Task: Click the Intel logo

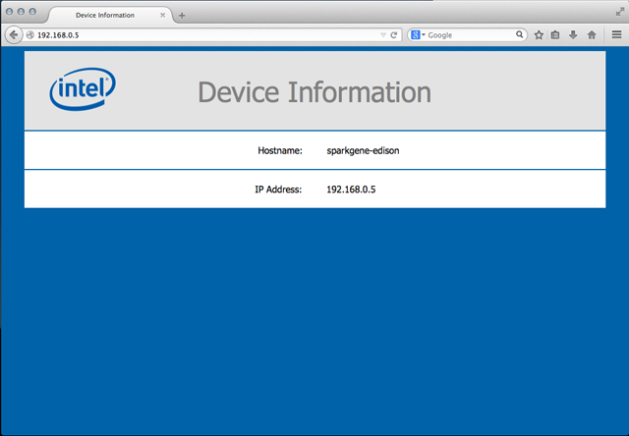Action: [83, 90]
